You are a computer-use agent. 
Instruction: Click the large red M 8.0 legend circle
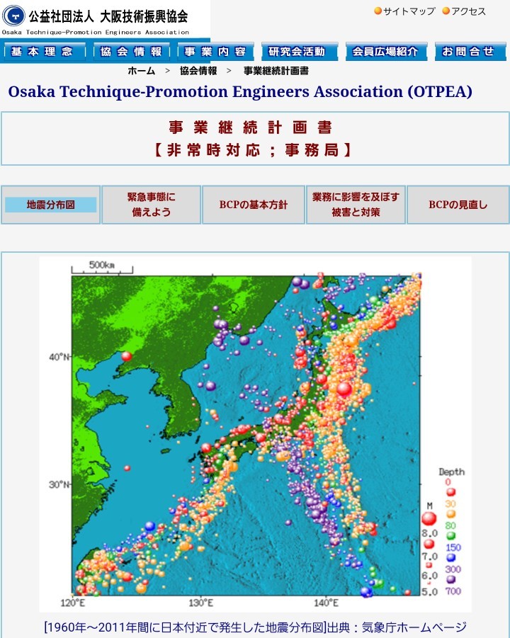(x=429, y=518)
